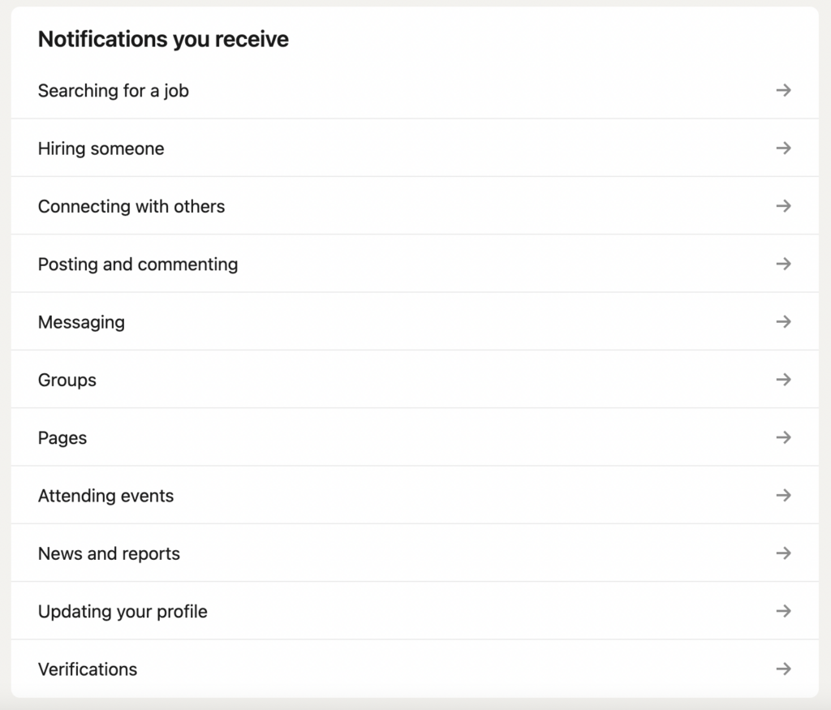Viewport: 831px width, 710px height.
Task: Click the arrow for Attending events
Action: [784, 495]
